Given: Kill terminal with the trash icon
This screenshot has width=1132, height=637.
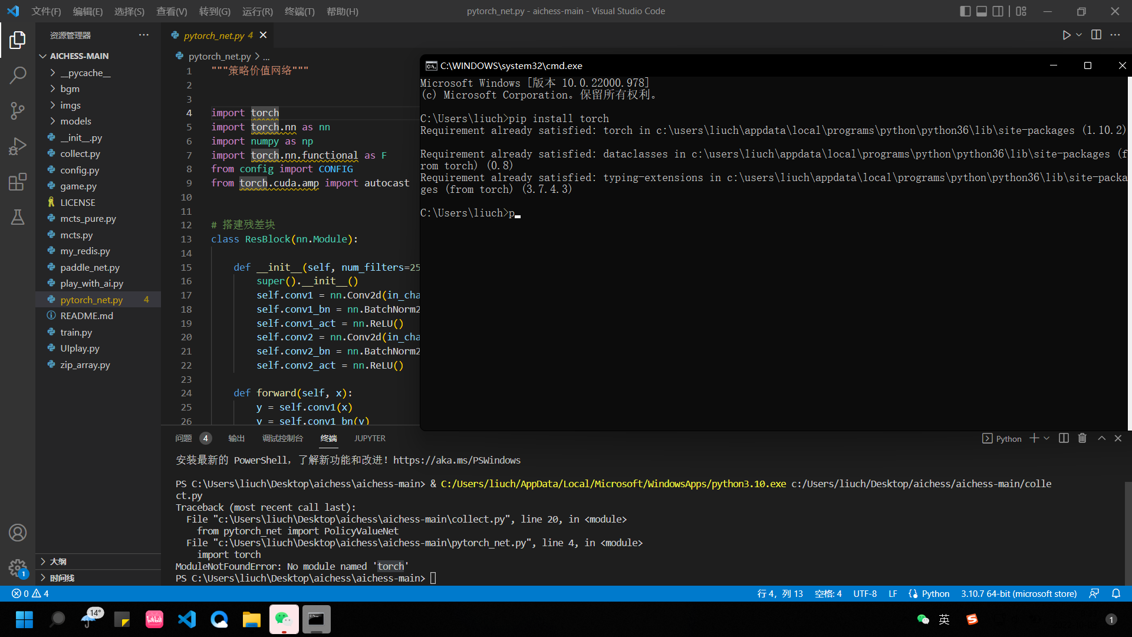Looking at the screenshot, I should click(1082, 438).
